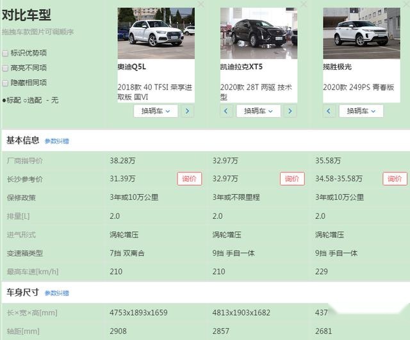Open the 凯迪拉克XT5 model name link
The image size is (410, 340).
tap(242, 67)
